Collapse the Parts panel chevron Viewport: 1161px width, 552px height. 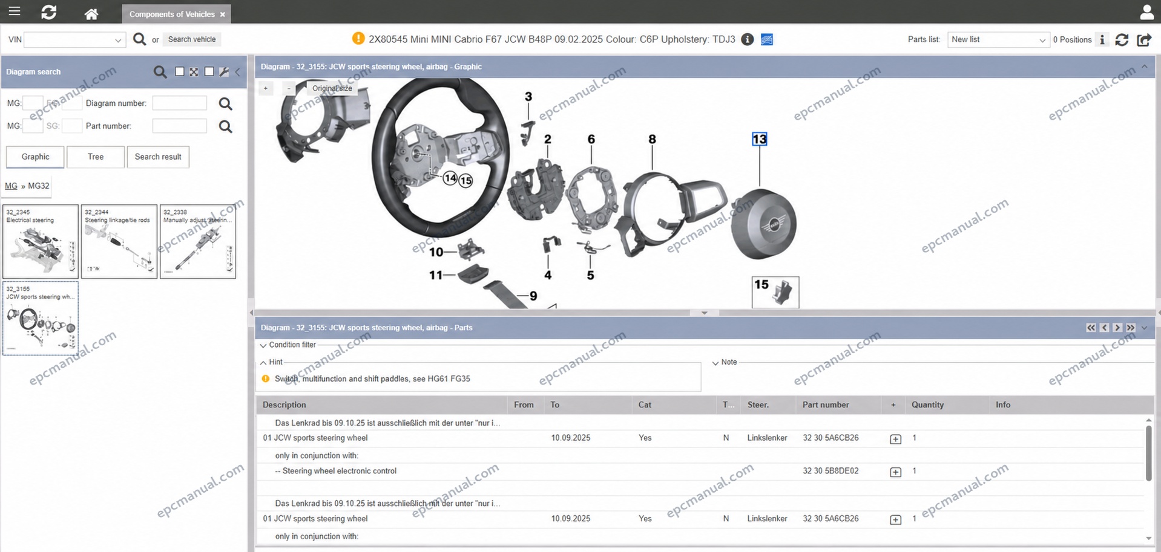[1144, 328]
